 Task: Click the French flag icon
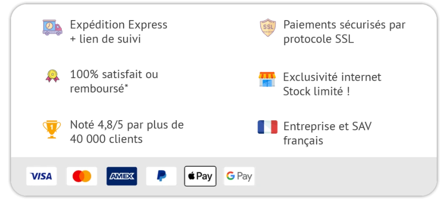pos(268,127)
